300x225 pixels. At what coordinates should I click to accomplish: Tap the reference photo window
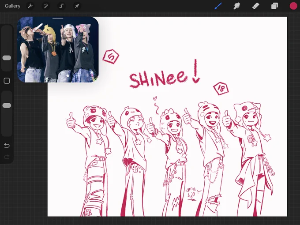pos(58,49)
